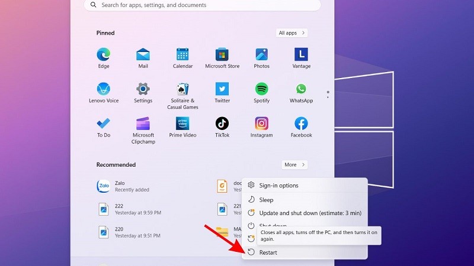
Task: Expand the All apps list
Action: pos(292,33)
